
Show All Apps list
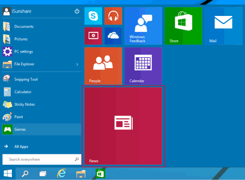pyautogui.click(x=42, y=147)
